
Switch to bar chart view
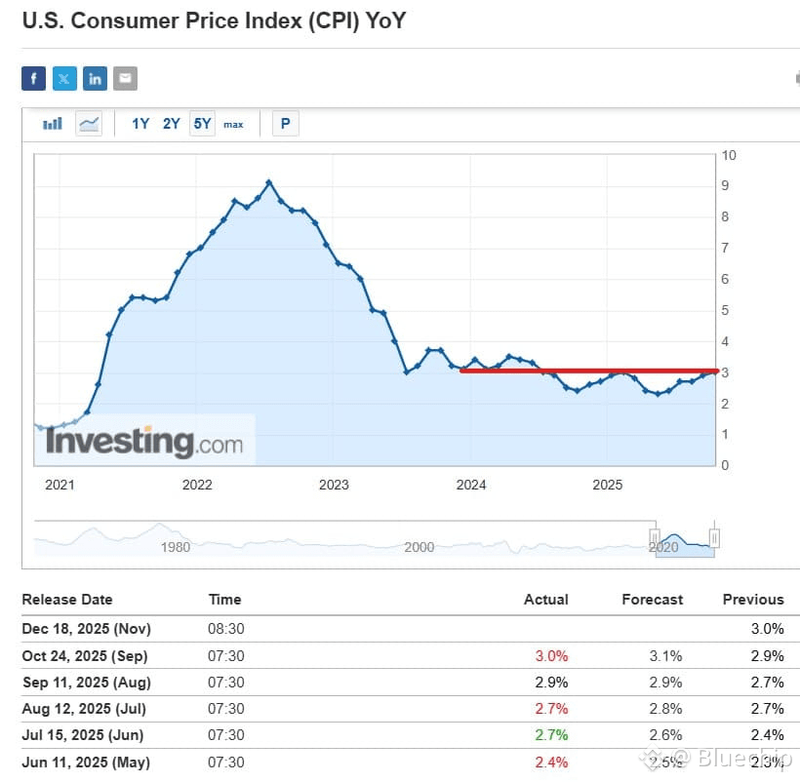point(53,124)
